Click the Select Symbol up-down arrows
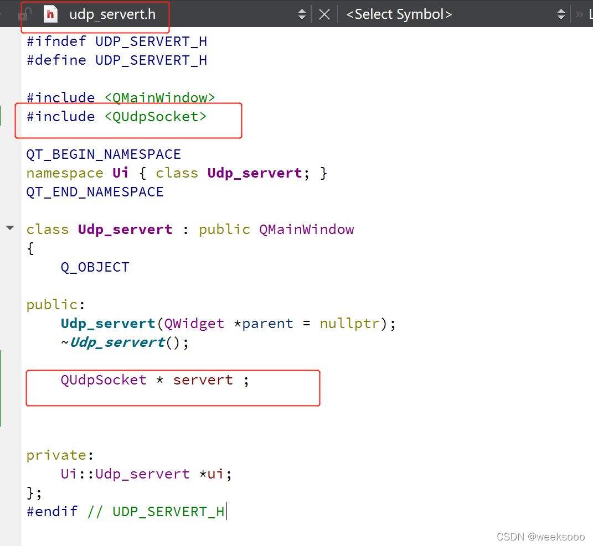The width and height of the screenshot is (593, 546). 561,14
